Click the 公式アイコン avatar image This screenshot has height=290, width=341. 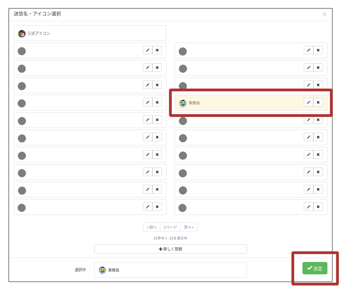coord(22,34)
